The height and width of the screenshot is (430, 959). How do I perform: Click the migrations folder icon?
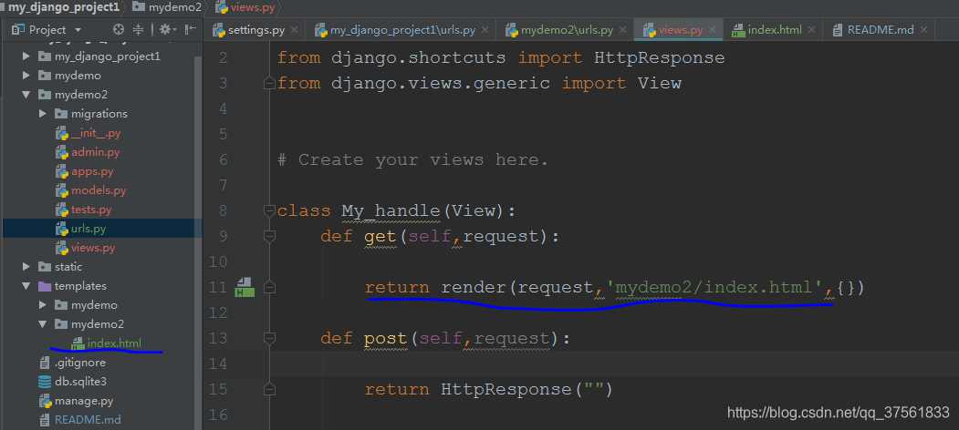click(60, 114)
